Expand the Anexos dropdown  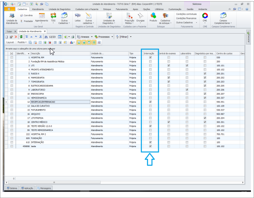pos(92,37)
